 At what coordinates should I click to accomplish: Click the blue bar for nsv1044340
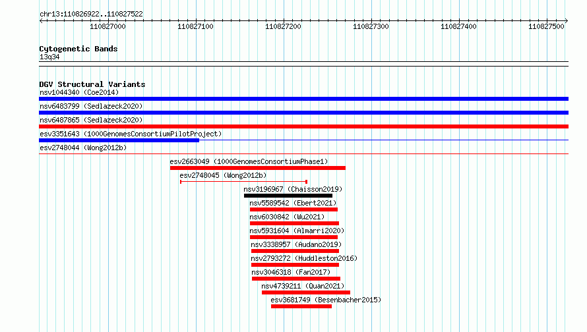(303, 99)
